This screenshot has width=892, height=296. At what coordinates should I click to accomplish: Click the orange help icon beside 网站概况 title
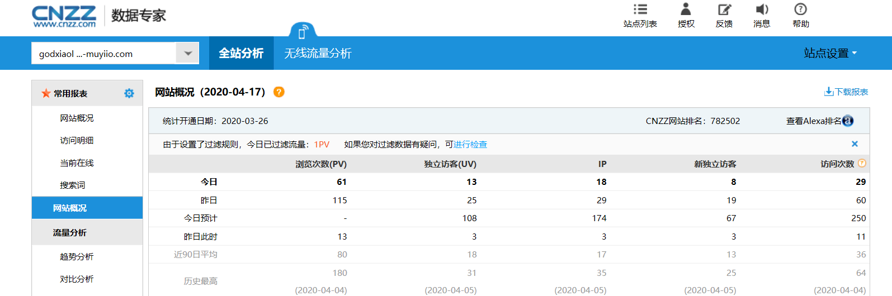click(279, 92)
